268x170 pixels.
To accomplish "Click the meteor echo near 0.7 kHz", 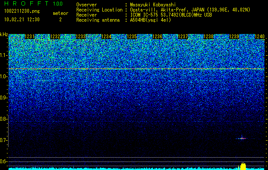I will tap(242, 138).
